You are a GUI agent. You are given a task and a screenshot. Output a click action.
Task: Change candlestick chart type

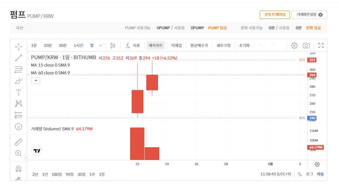pyautogui.click(x=113, y=45)
